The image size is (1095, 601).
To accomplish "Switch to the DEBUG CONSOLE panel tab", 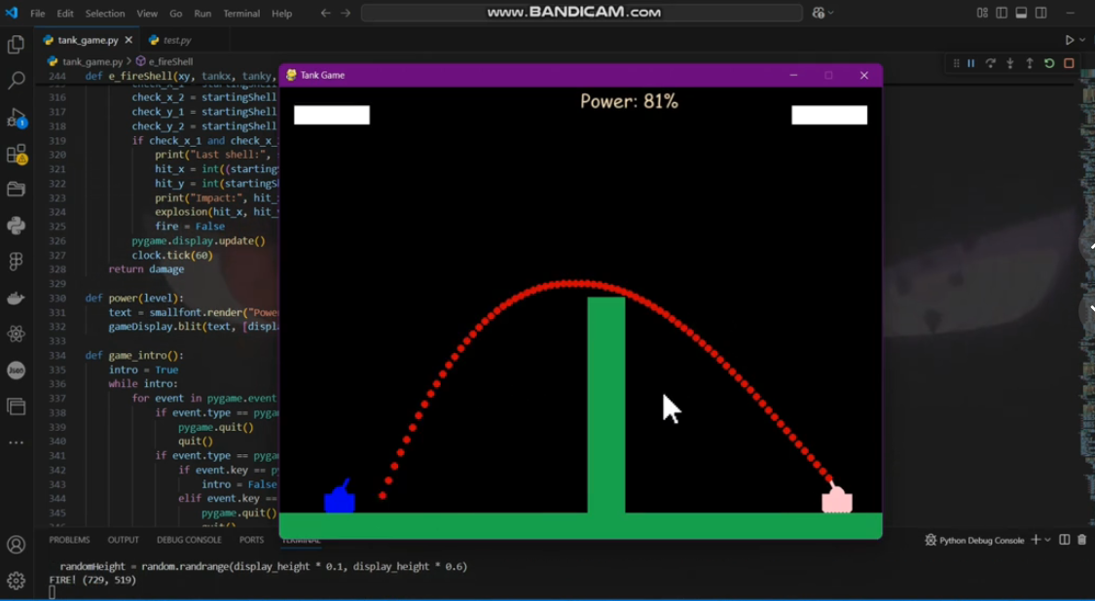I will pos(189,540).
